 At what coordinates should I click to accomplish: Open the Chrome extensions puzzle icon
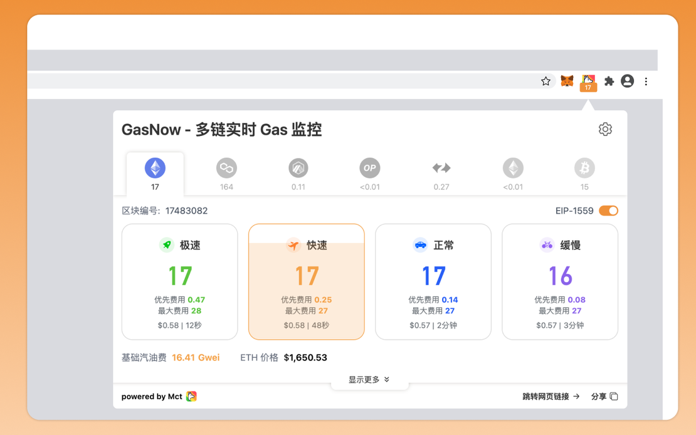click(x=608, y=81)
